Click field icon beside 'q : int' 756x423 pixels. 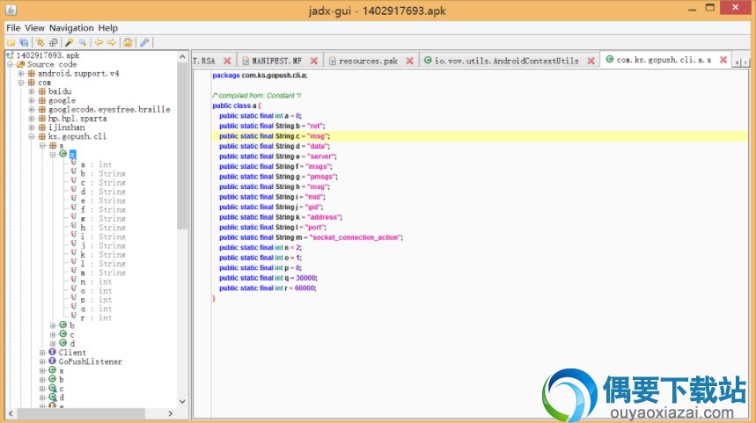click(x=74, y=307)
